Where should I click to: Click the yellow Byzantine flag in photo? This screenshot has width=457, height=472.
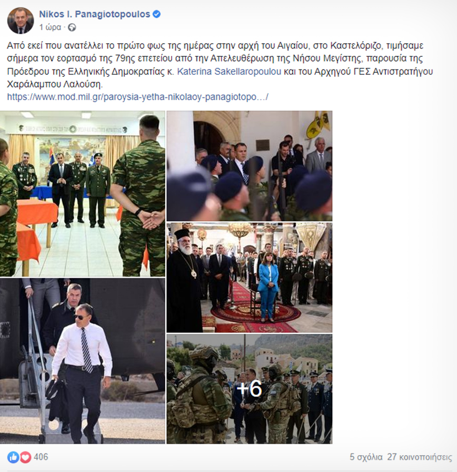[x=319, y=124]
